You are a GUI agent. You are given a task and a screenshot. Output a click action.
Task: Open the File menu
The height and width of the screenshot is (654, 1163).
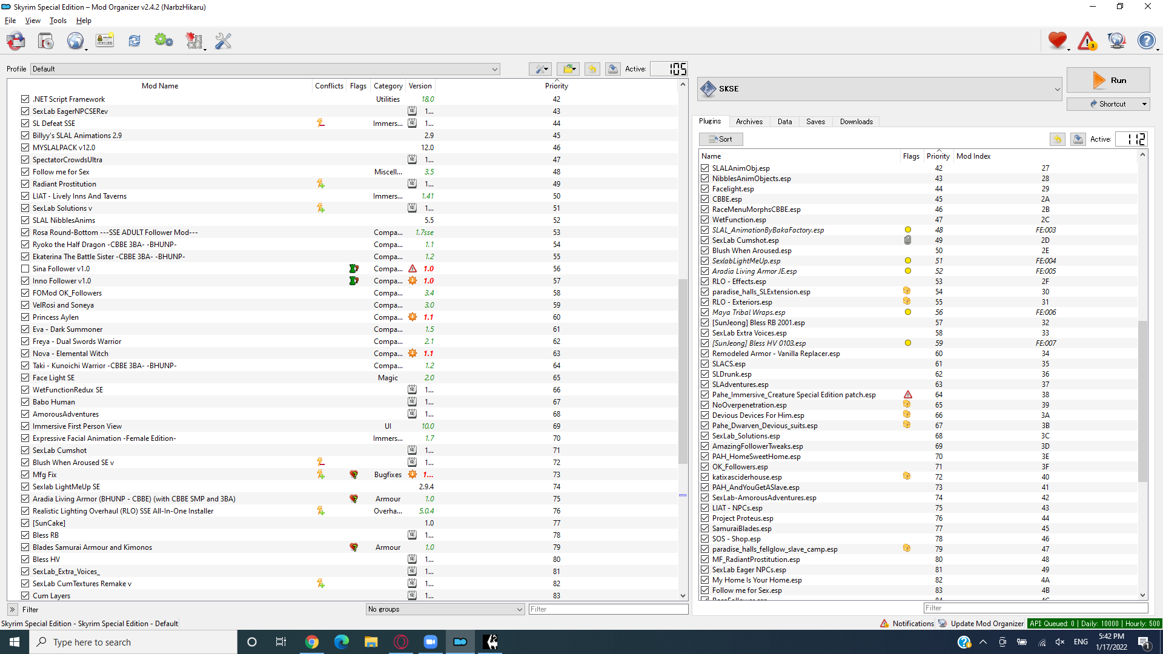pyautogui.click(x=10, y=21)
